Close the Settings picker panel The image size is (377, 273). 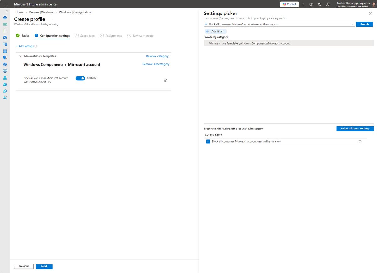(370, 13)
